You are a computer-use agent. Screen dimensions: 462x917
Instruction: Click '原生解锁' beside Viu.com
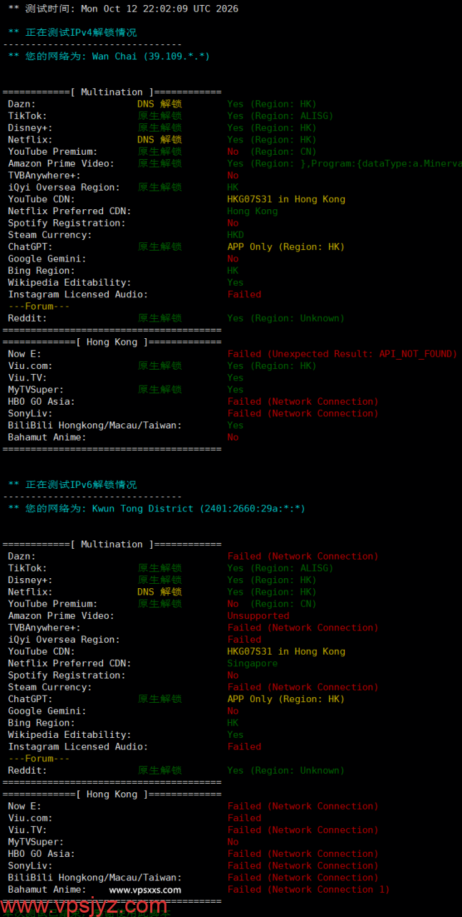(159, 365)
